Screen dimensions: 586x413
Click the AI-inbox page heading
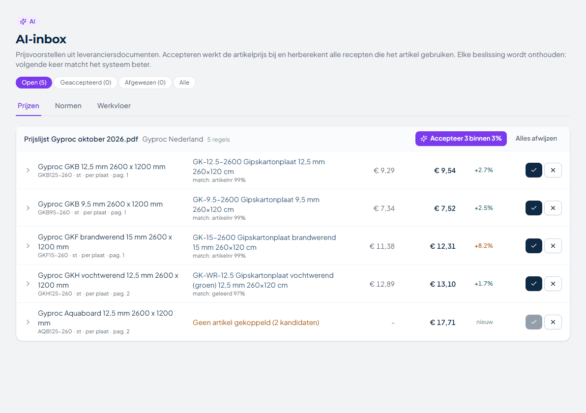41,39
